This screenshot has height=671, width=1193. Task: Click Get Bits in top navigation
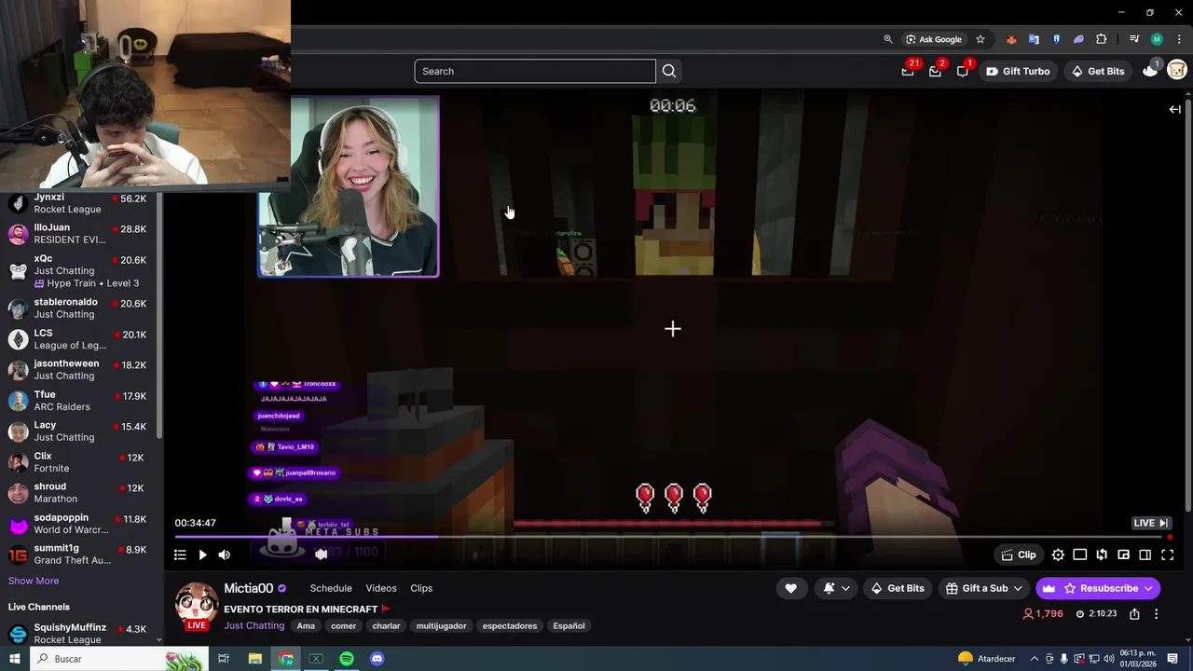1097,71
